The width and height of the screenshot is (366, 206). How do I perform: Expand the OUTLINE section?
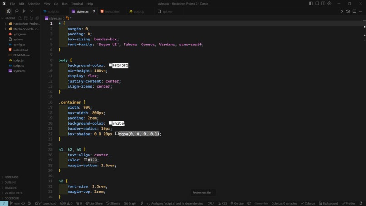[x=10, y=183]
